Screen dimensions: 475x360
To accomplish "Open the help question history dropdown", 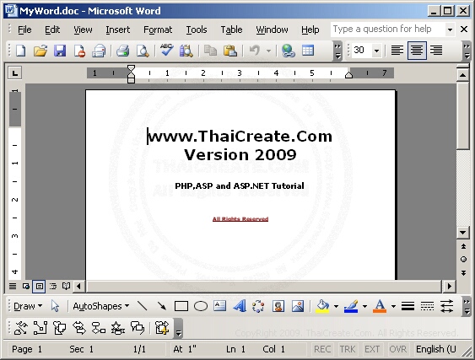I will click(450, 30).
